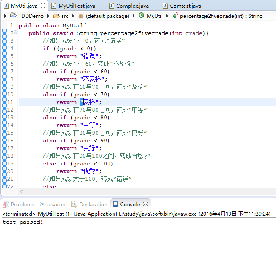
Task: Click the default package icon
Action: [81, 16]
